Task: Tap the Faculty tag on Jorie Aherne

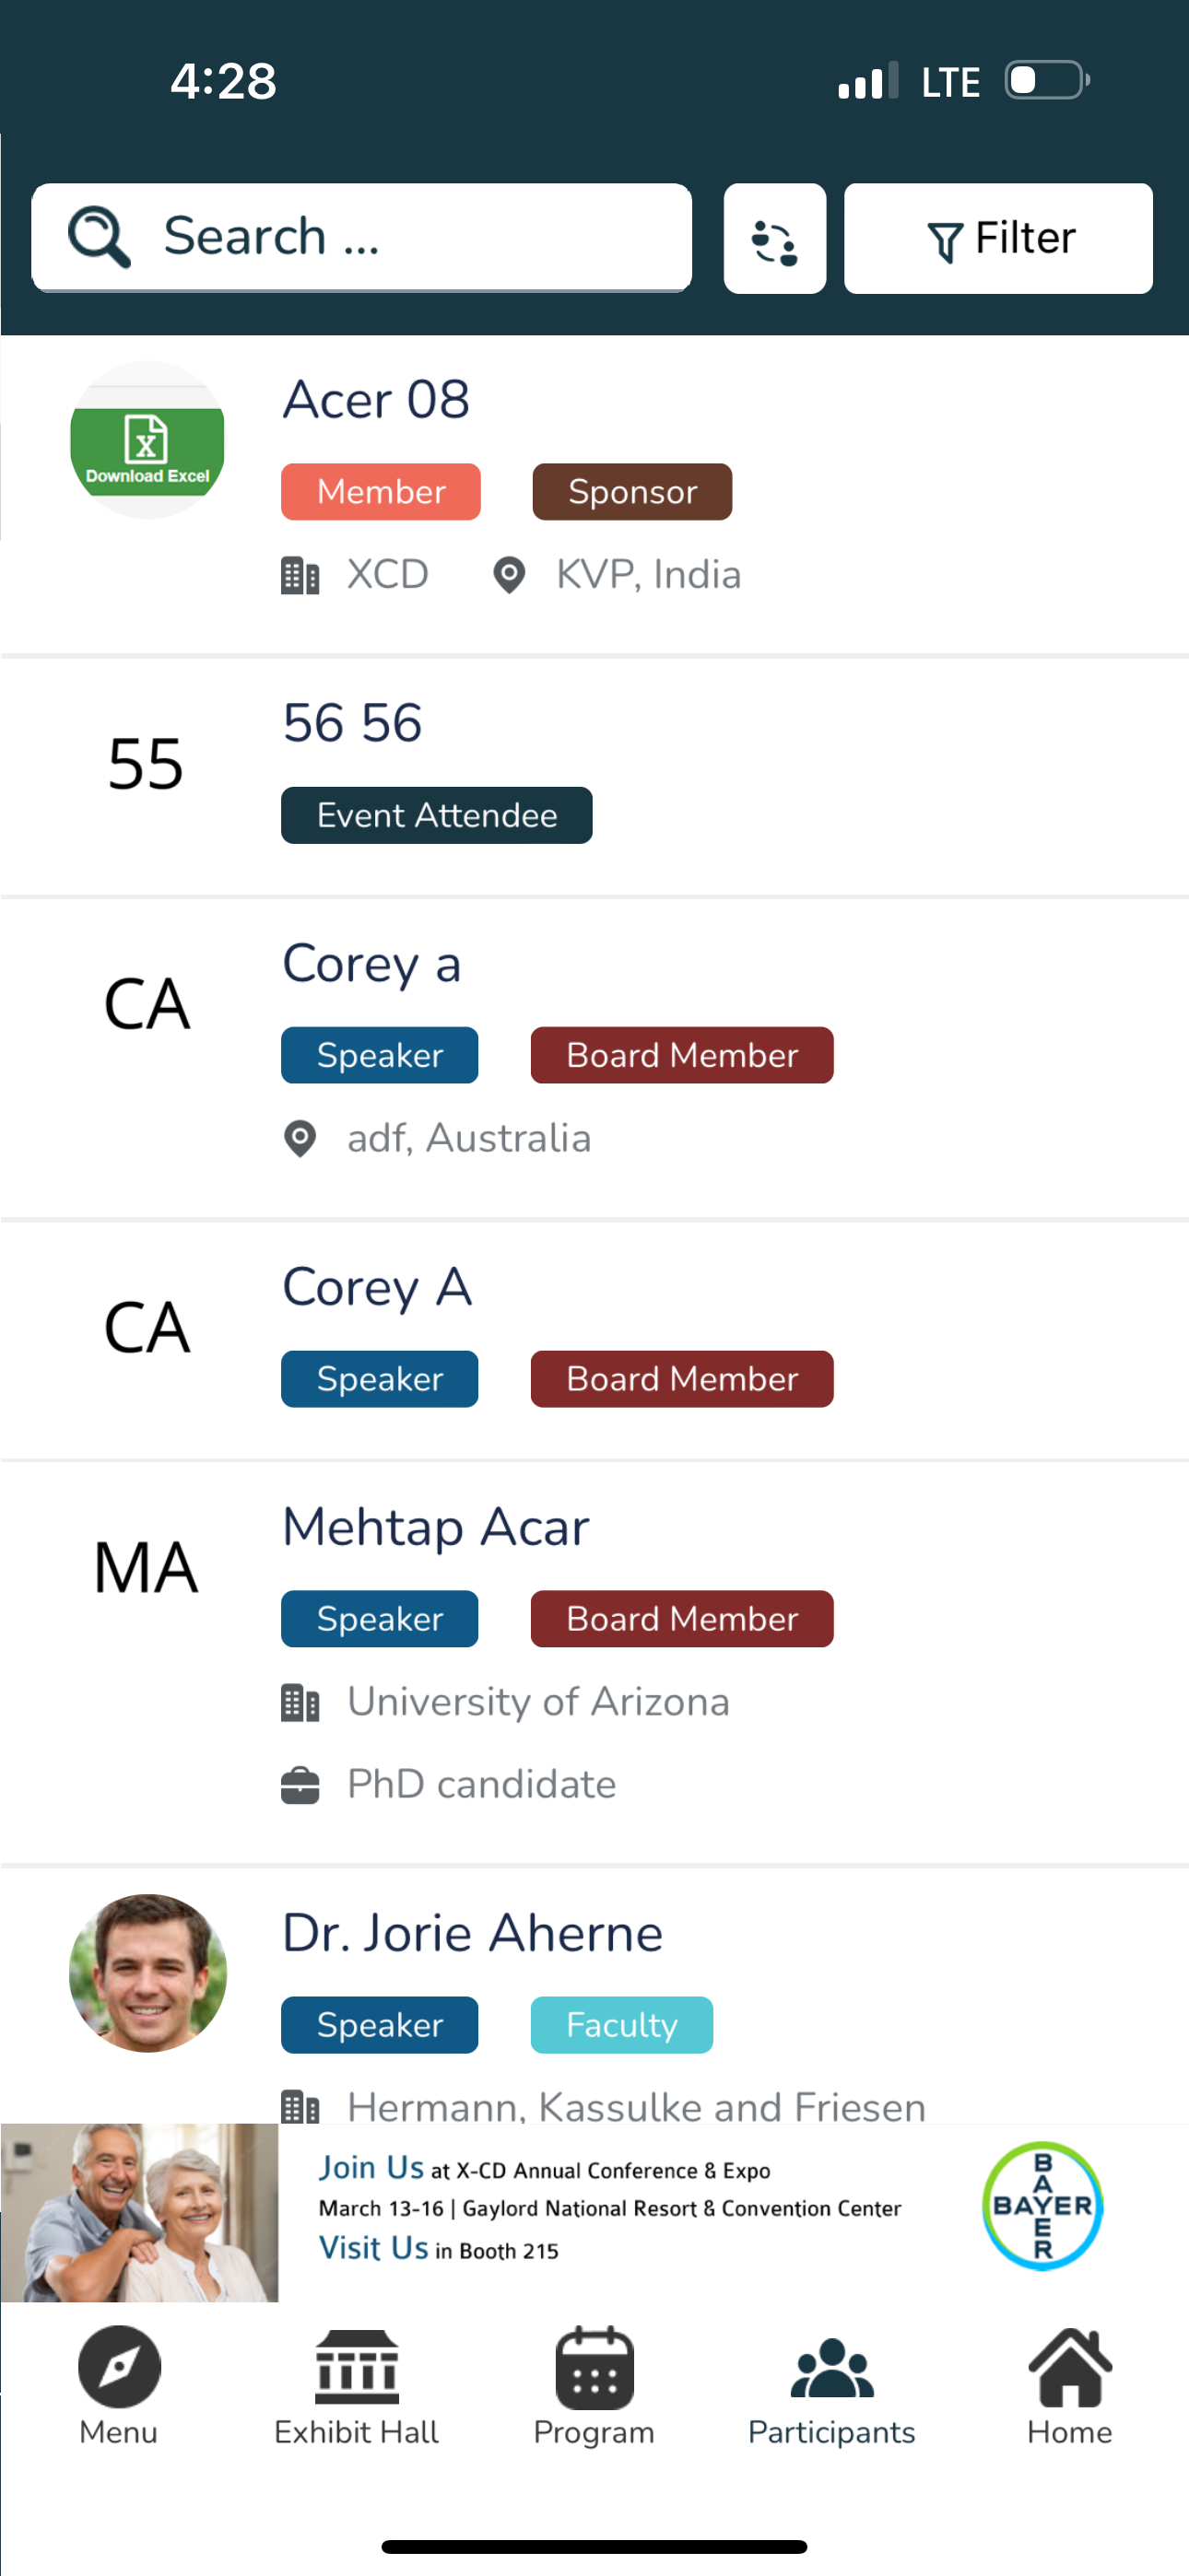Action: coord(621,2025)
